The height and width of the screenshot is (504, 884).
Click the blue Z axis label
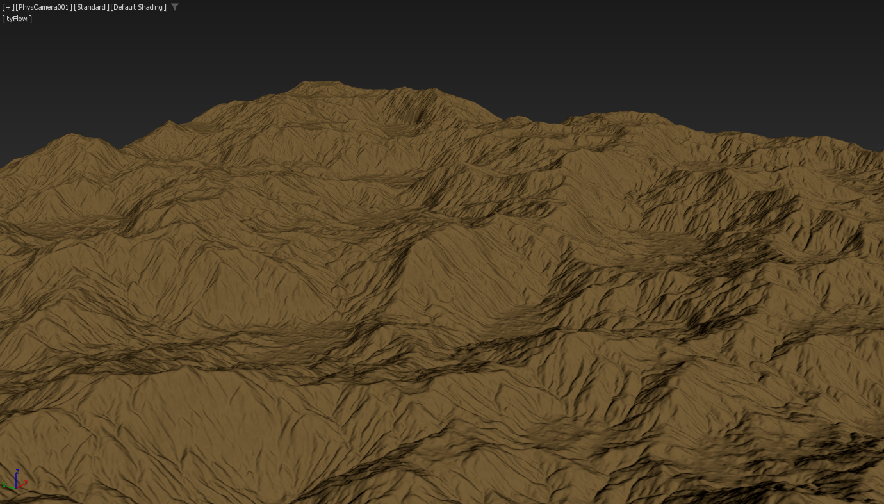click(x=17, y=472)
